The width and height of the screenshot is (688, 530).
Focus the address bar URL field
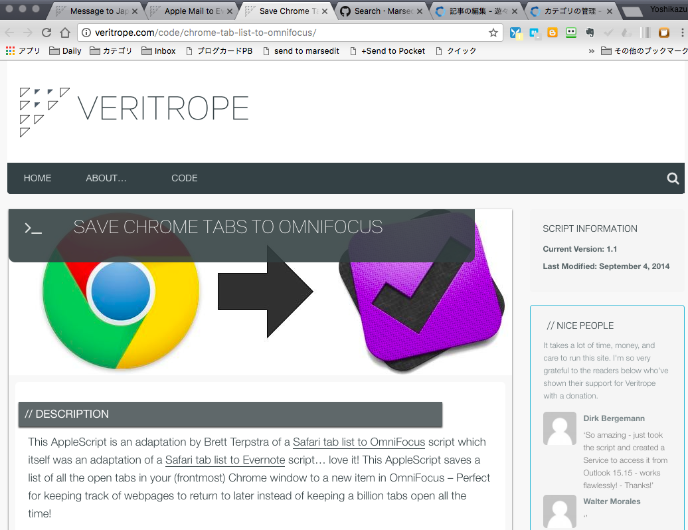pos(290,33)
